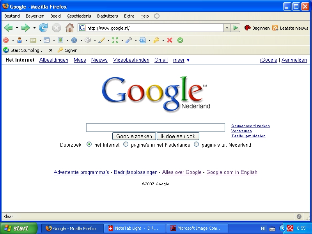312x234 pixels.
Task: Click the red Disable icon in Web Developer toolbar
Action: pyautogui.click(x=6, y=40)
